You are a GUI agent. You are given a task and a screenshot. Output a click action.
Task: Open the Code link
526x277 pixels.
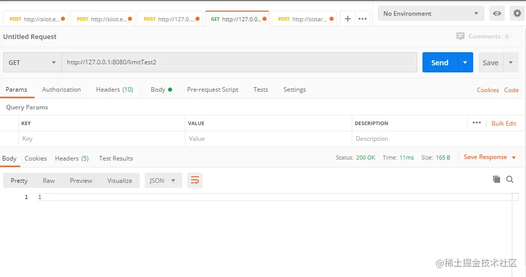511,90
